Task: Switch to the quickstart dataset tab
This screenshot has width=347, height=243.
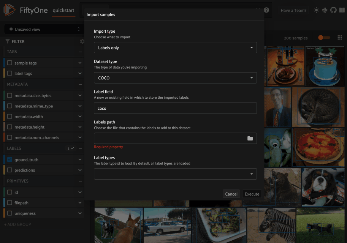Action: (63, 11)
